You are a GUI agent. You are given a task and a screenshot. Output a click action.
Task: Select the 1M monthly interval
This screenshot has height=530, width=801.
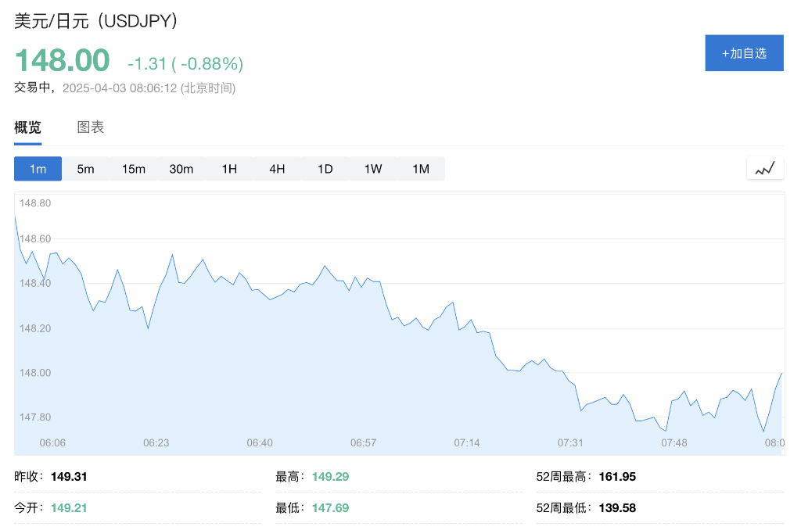pos(421,169)
